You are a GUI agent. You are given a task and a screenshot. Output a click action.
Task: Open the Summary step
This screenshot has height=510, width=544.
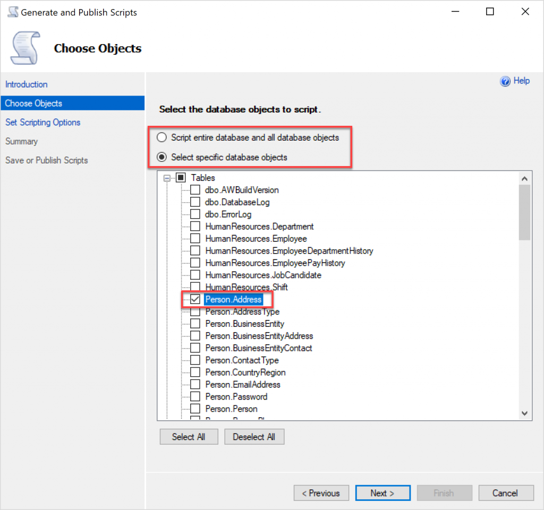click(21, 141)
